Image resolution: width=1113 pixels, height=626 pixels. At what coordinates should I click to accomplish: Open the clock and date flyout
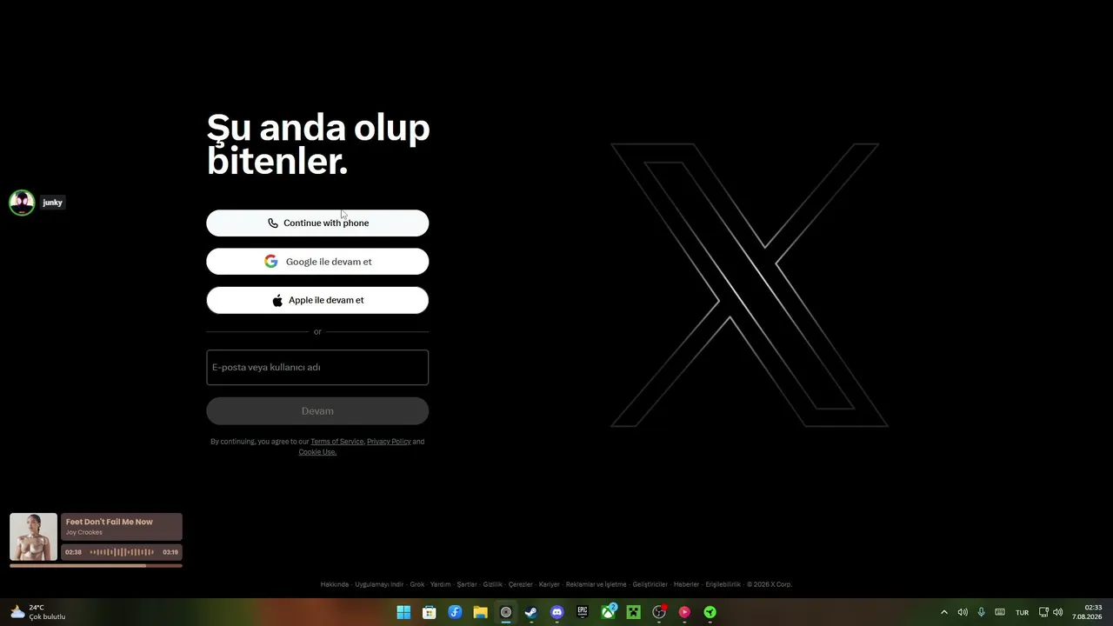[x=1087, y=612]
